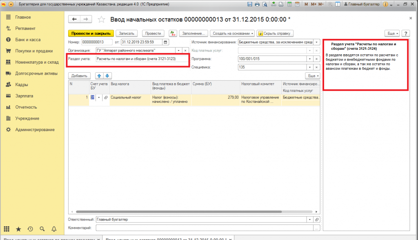
Task: Expand the Организация dropdown list
Action: (x=178, y=50)
